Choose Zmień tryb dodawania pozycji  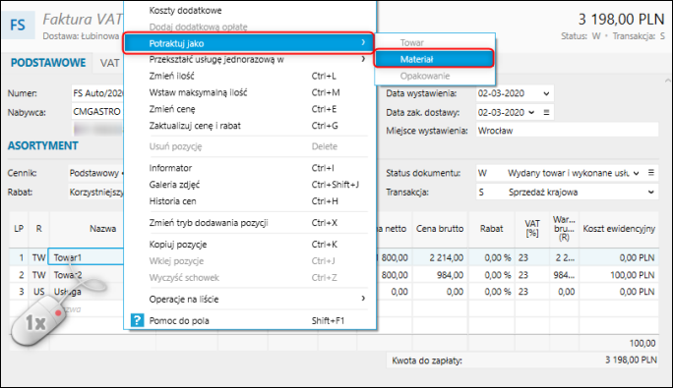click(x=250, y=223)
